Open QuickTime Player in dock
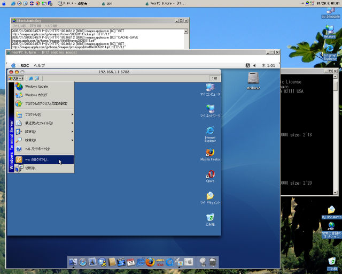The height and width of the screenshot is (274, 342). pos(169,262)
